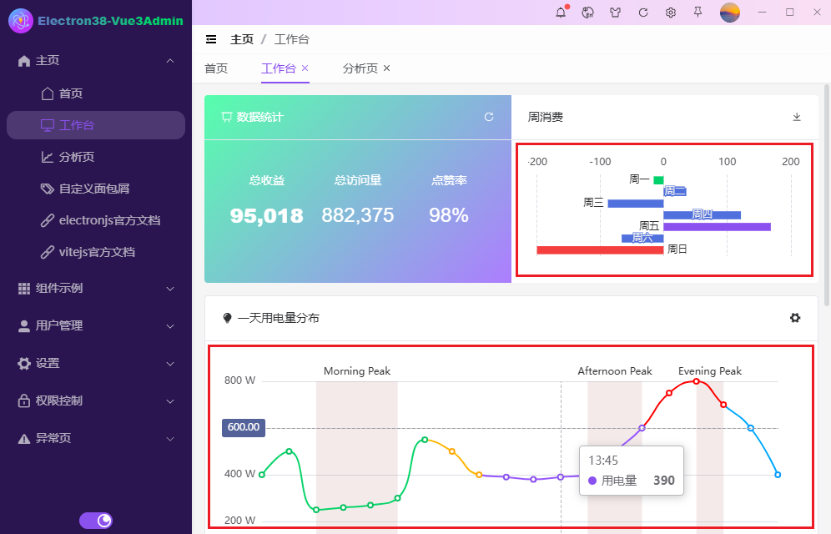
Task: Click the lightbulb icon beside 一天用电量分布
Action: [228, 318]
